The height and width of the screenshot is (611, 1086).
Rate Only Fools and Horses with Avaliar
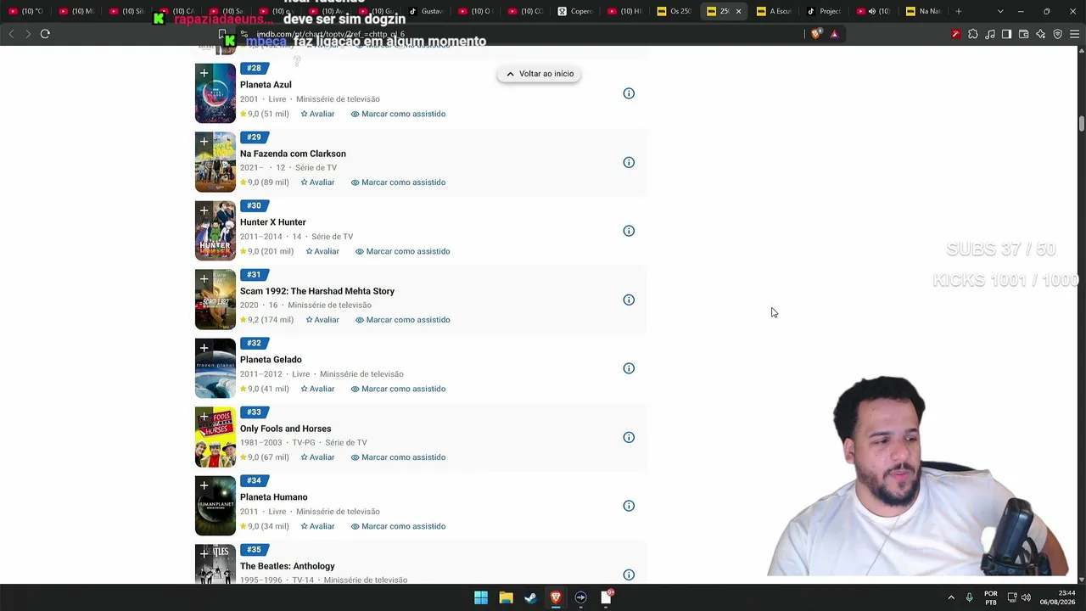point(317,457)
